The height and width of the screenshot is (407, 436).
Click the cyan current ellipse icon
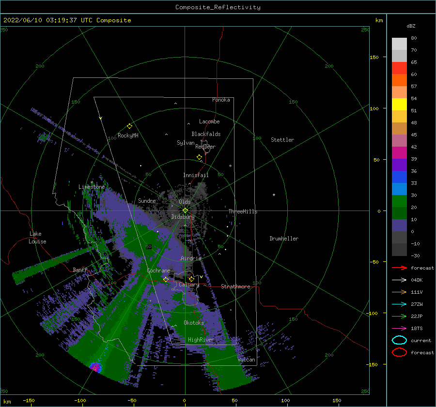[x=399, y=340]
